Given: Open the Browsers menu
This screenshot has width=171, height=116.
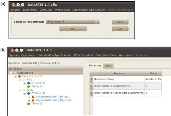Looking at the screenshot, I should 142,55.
